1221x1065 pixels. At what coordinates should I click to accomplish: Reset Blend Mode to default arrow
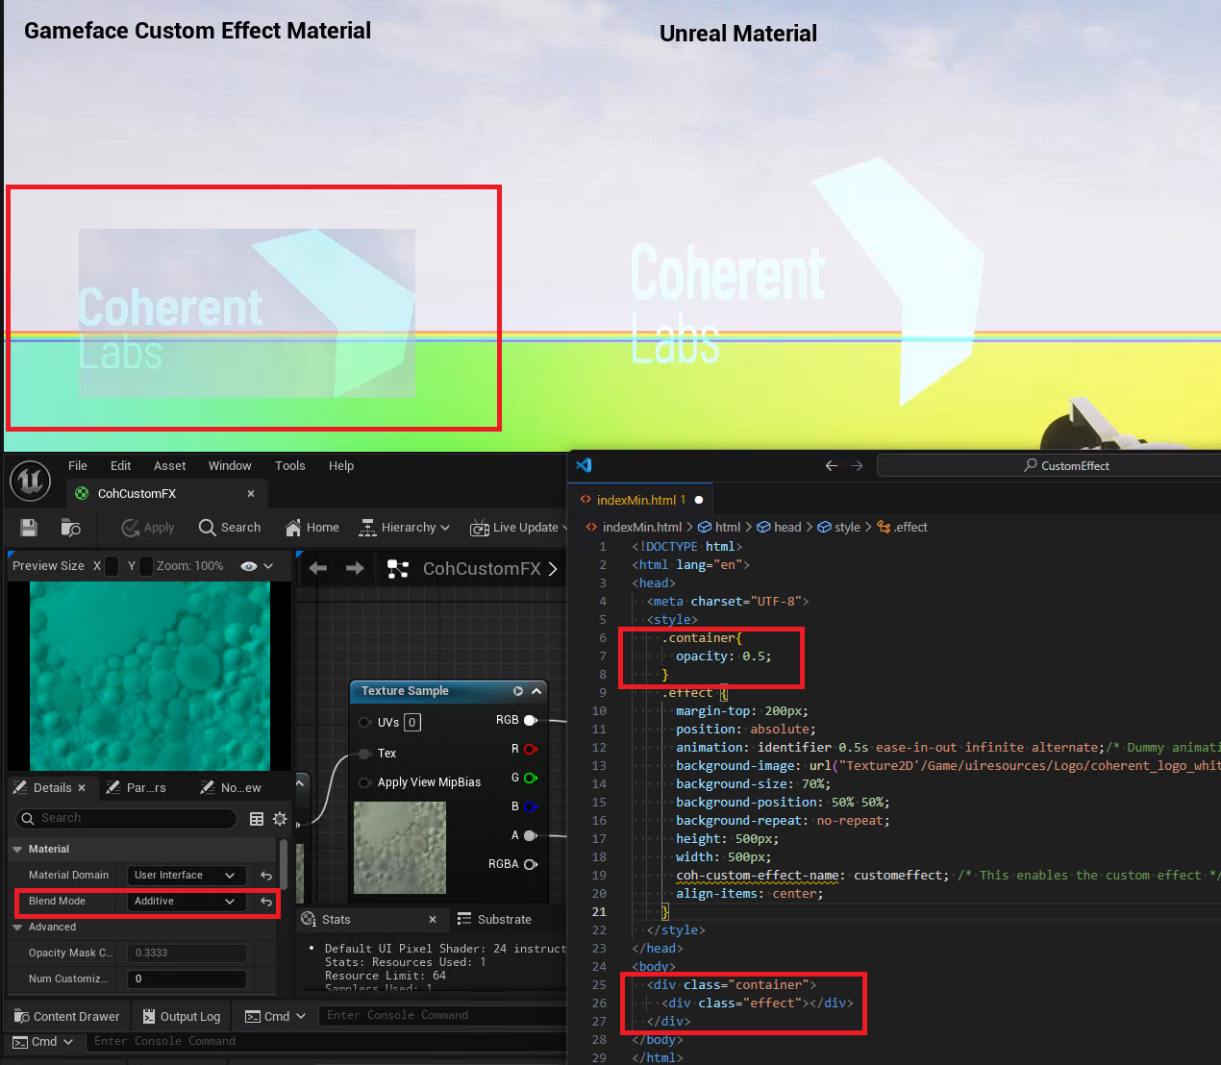tap(266, 902)
